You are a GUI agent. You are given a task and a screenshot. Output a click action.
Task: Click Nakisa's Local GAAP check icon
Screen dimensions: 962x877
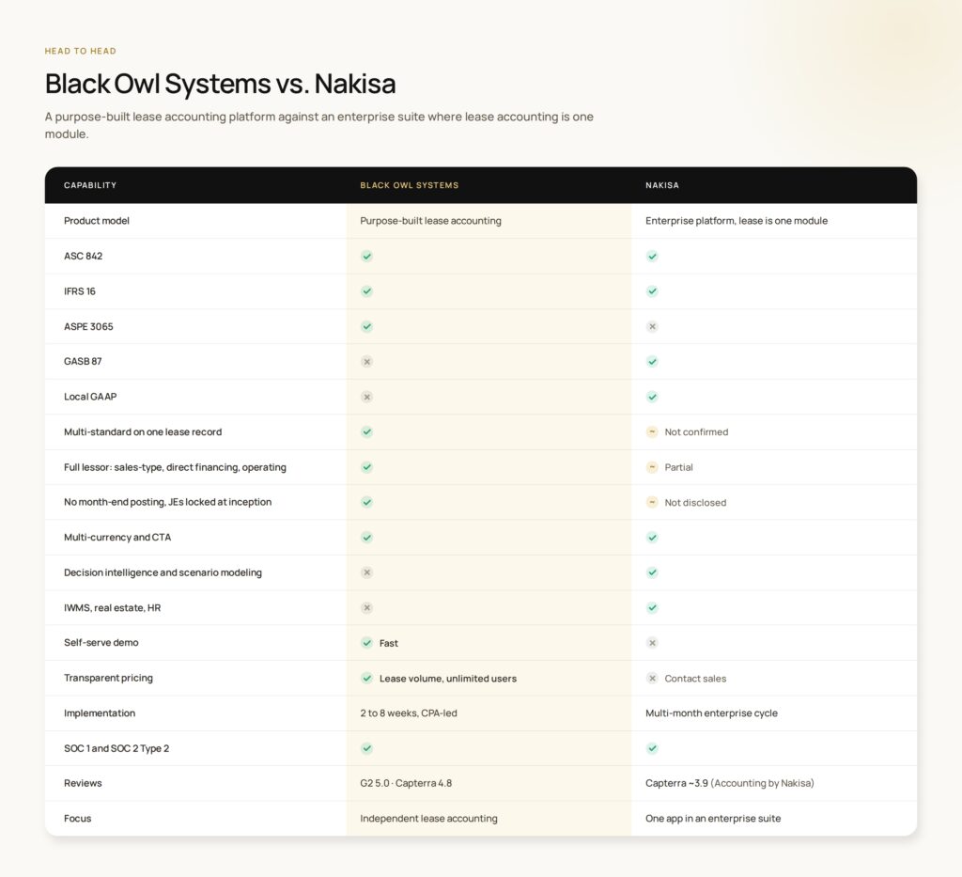pyautogui.click(x=652, y=397)
